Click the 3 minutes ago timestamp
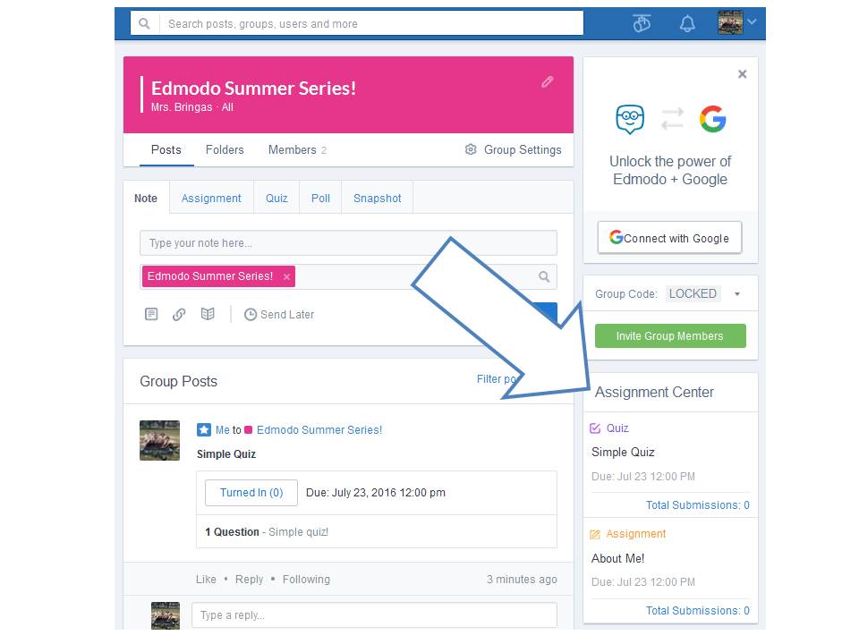 click(x=522, y=580)
